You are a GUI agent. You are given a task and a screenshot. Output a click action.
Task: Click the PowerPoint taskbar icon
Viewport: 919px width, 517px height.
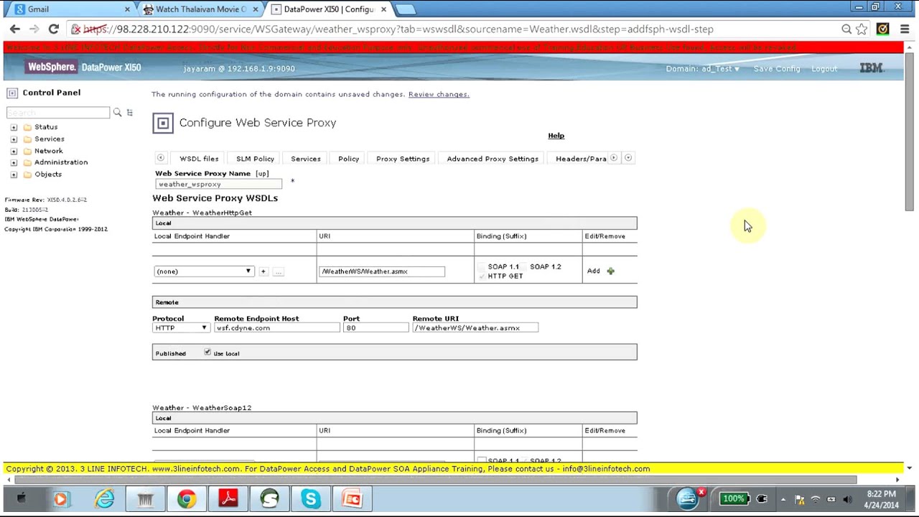coord(352,498)
